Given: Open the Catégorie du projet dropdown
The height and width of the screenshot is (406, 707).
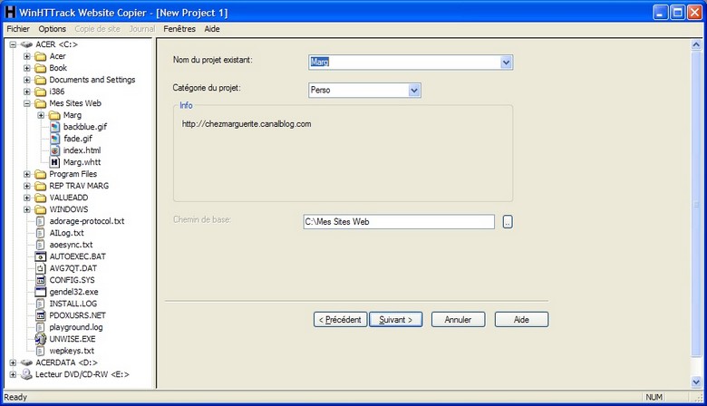Looking at the screenshot, I should tap(414, 90).
